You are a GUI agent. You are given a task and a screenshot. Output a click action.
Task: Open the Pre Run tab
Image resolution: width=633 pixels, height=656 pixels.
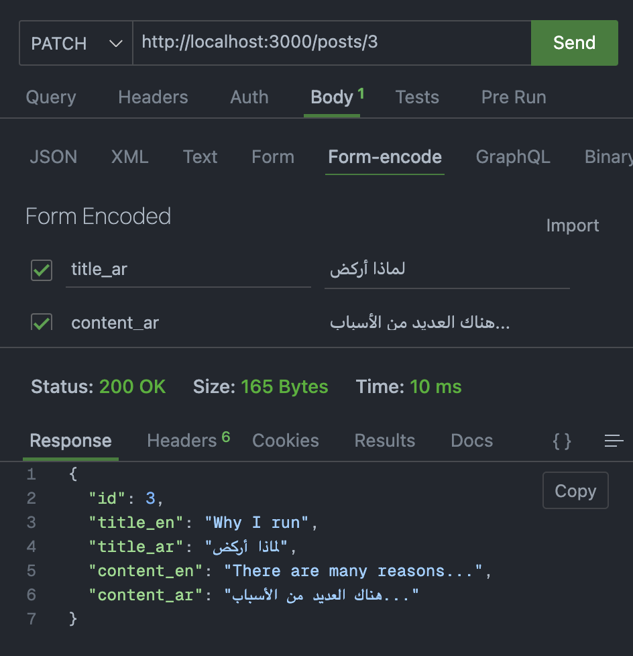tap(513, 97)
